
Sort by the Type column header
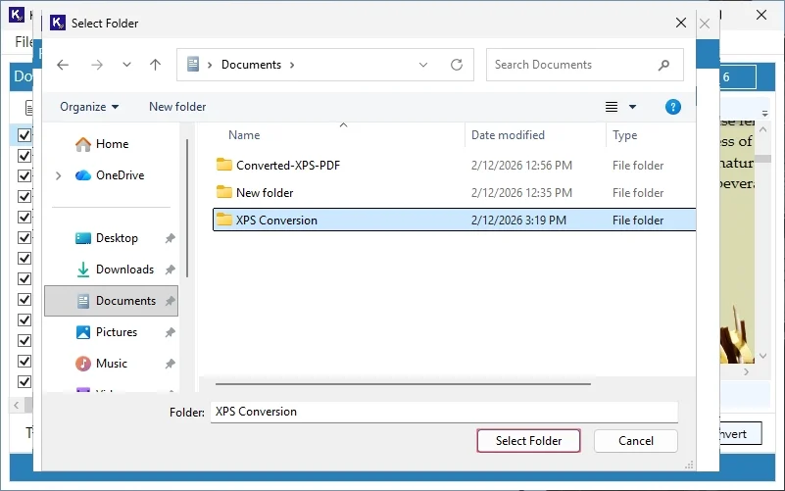point(625,135)
